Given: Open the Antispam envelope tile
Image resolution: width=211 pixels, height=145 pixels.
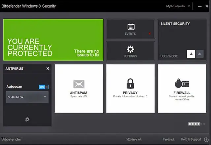Looking at the screenshot, I should point(79,89).
